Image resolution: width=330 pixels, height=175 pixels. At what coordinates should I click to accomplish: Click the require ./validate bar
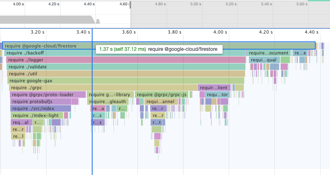(126, 67)
